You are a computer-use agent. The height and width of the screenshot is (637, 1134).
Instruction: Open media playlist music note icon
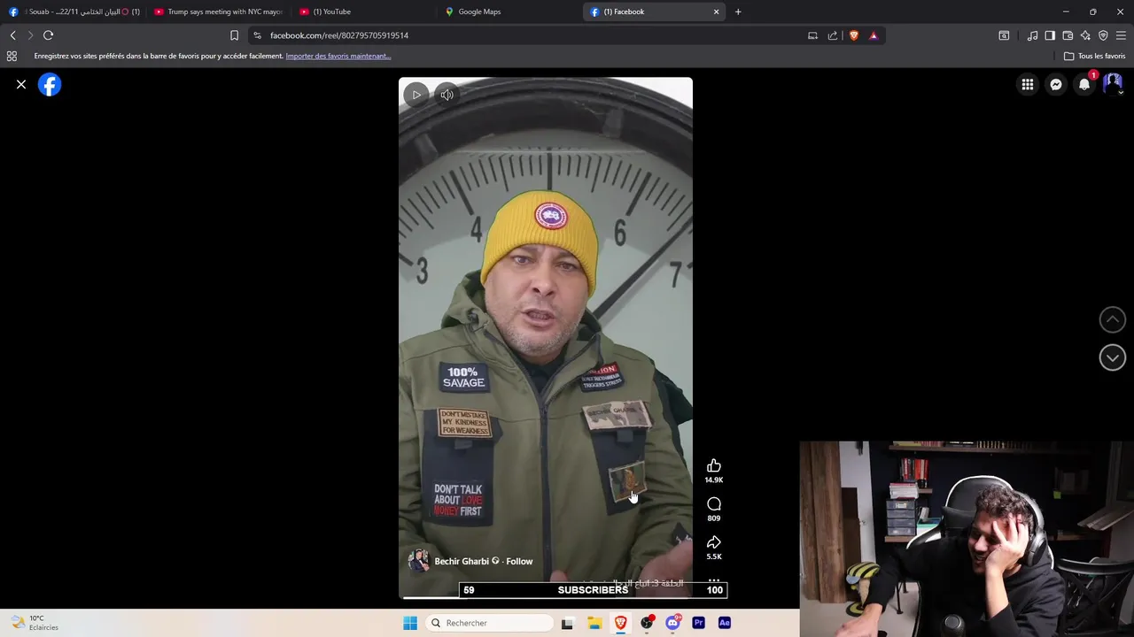click(1032, 35)
